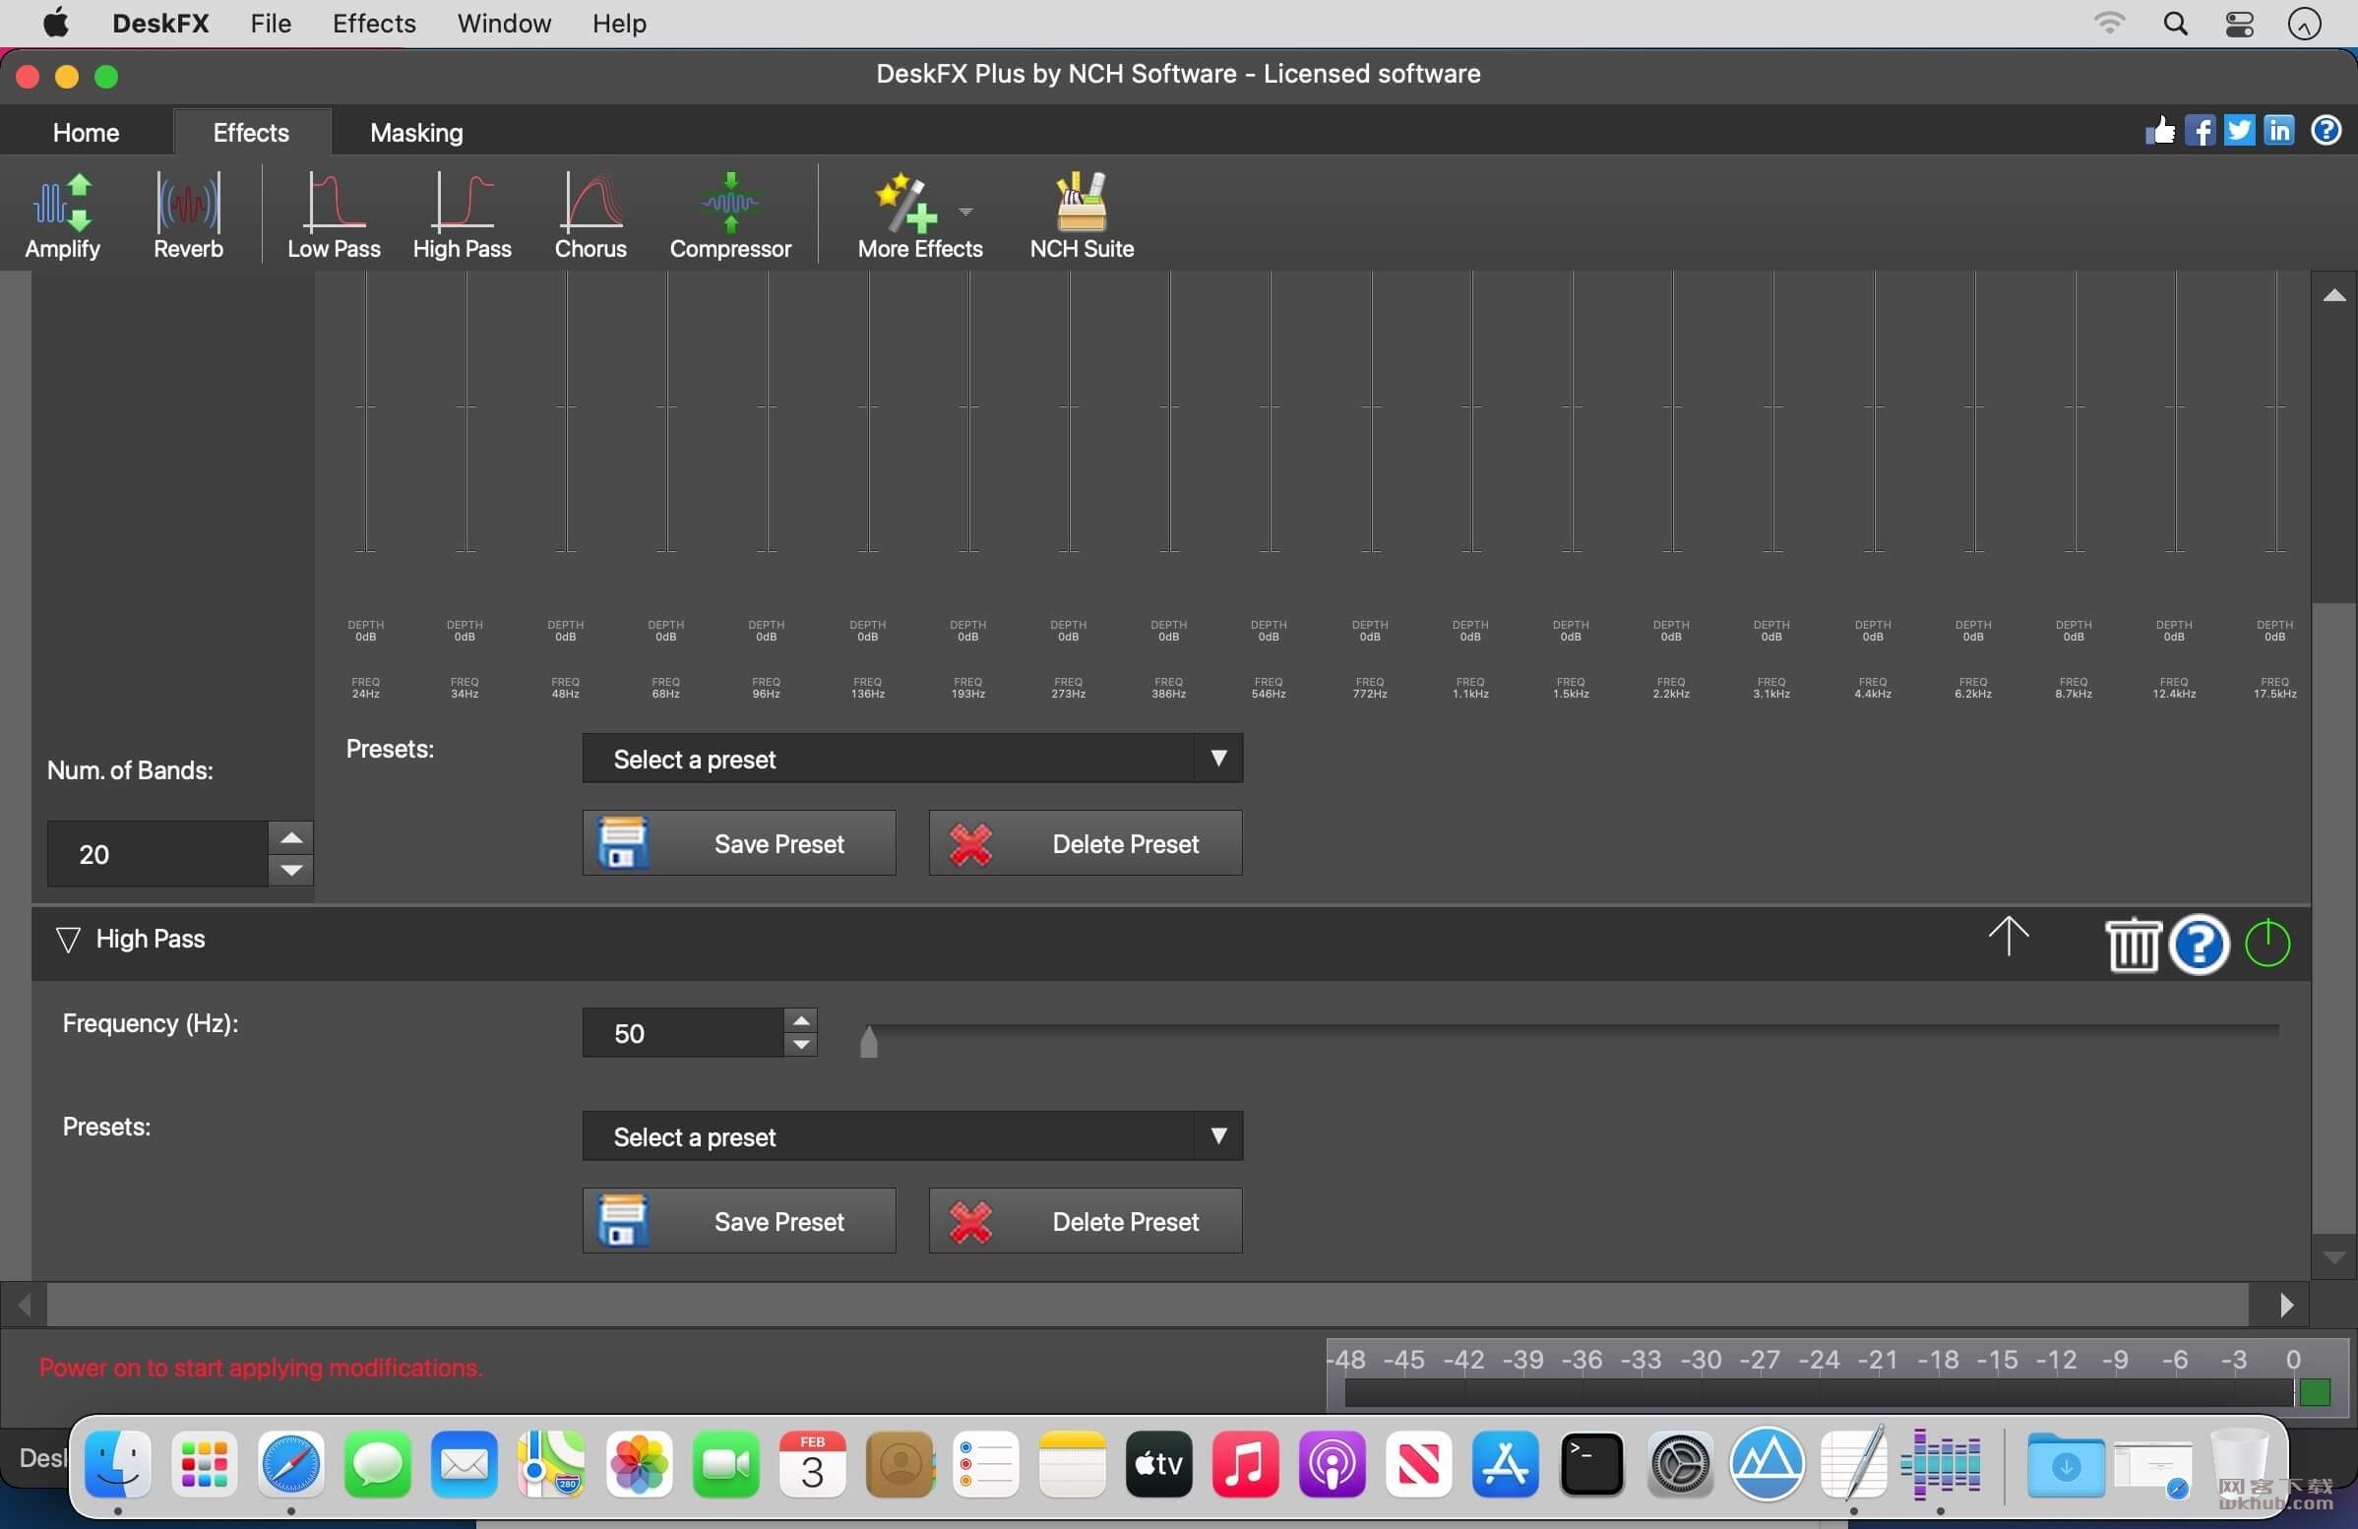This screenshot has height=1529, width=2358.
Task: Click horizontal scrollbar left arrow
Action: coord(24,1306)
